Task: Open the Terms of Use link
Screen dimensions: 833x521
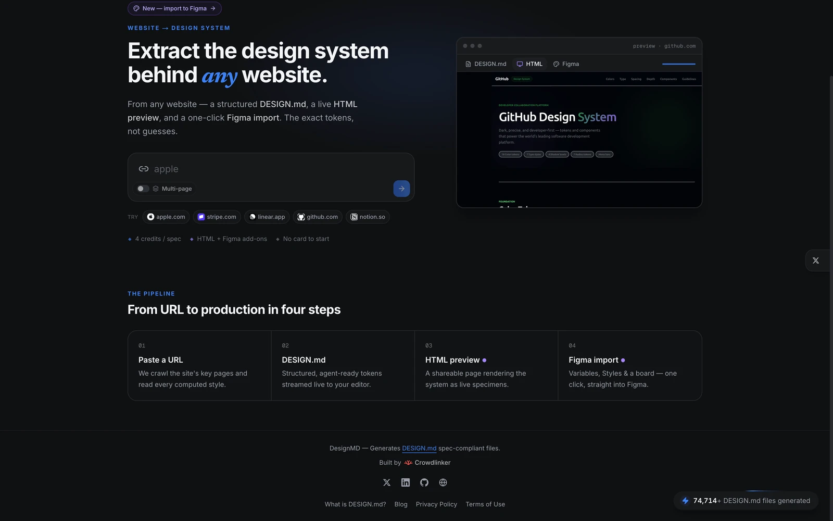Action: [485, 504]
